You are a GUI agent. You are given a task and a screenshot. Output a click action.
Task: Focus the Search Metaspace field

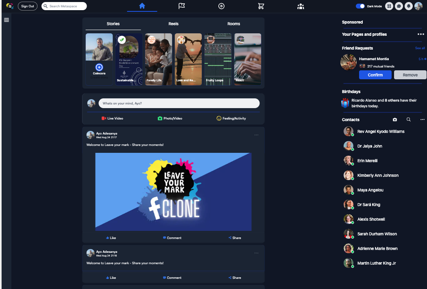click(64, 6)
